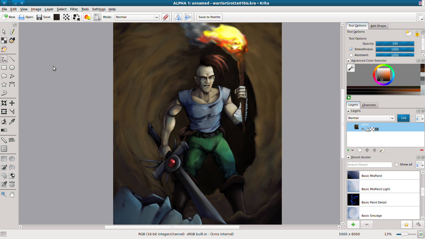The width and height of the screenshot is (425, 239).
Task: Enable the Assistant checkbox
Action: (351, 55)
